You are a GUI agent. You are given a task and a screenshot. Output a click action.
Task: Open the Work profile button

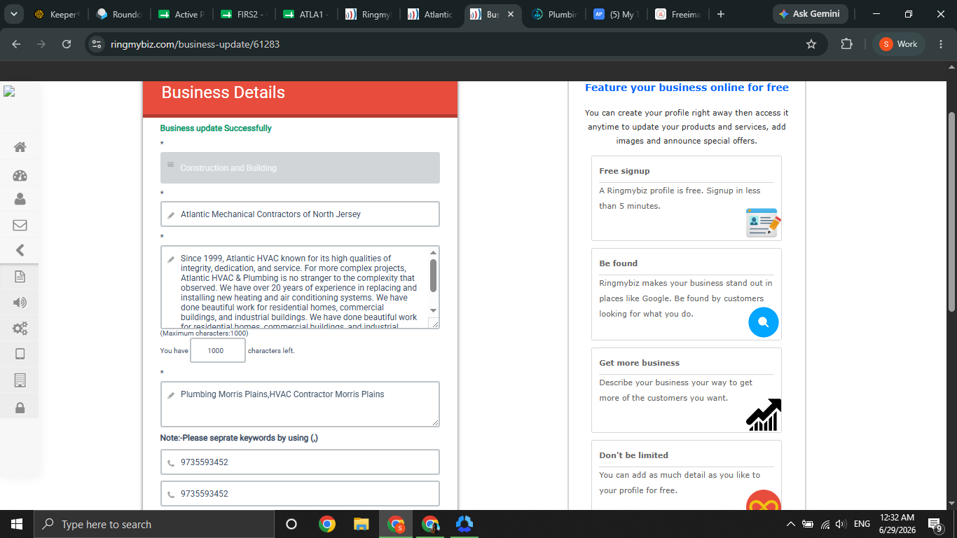click(899, 44)
